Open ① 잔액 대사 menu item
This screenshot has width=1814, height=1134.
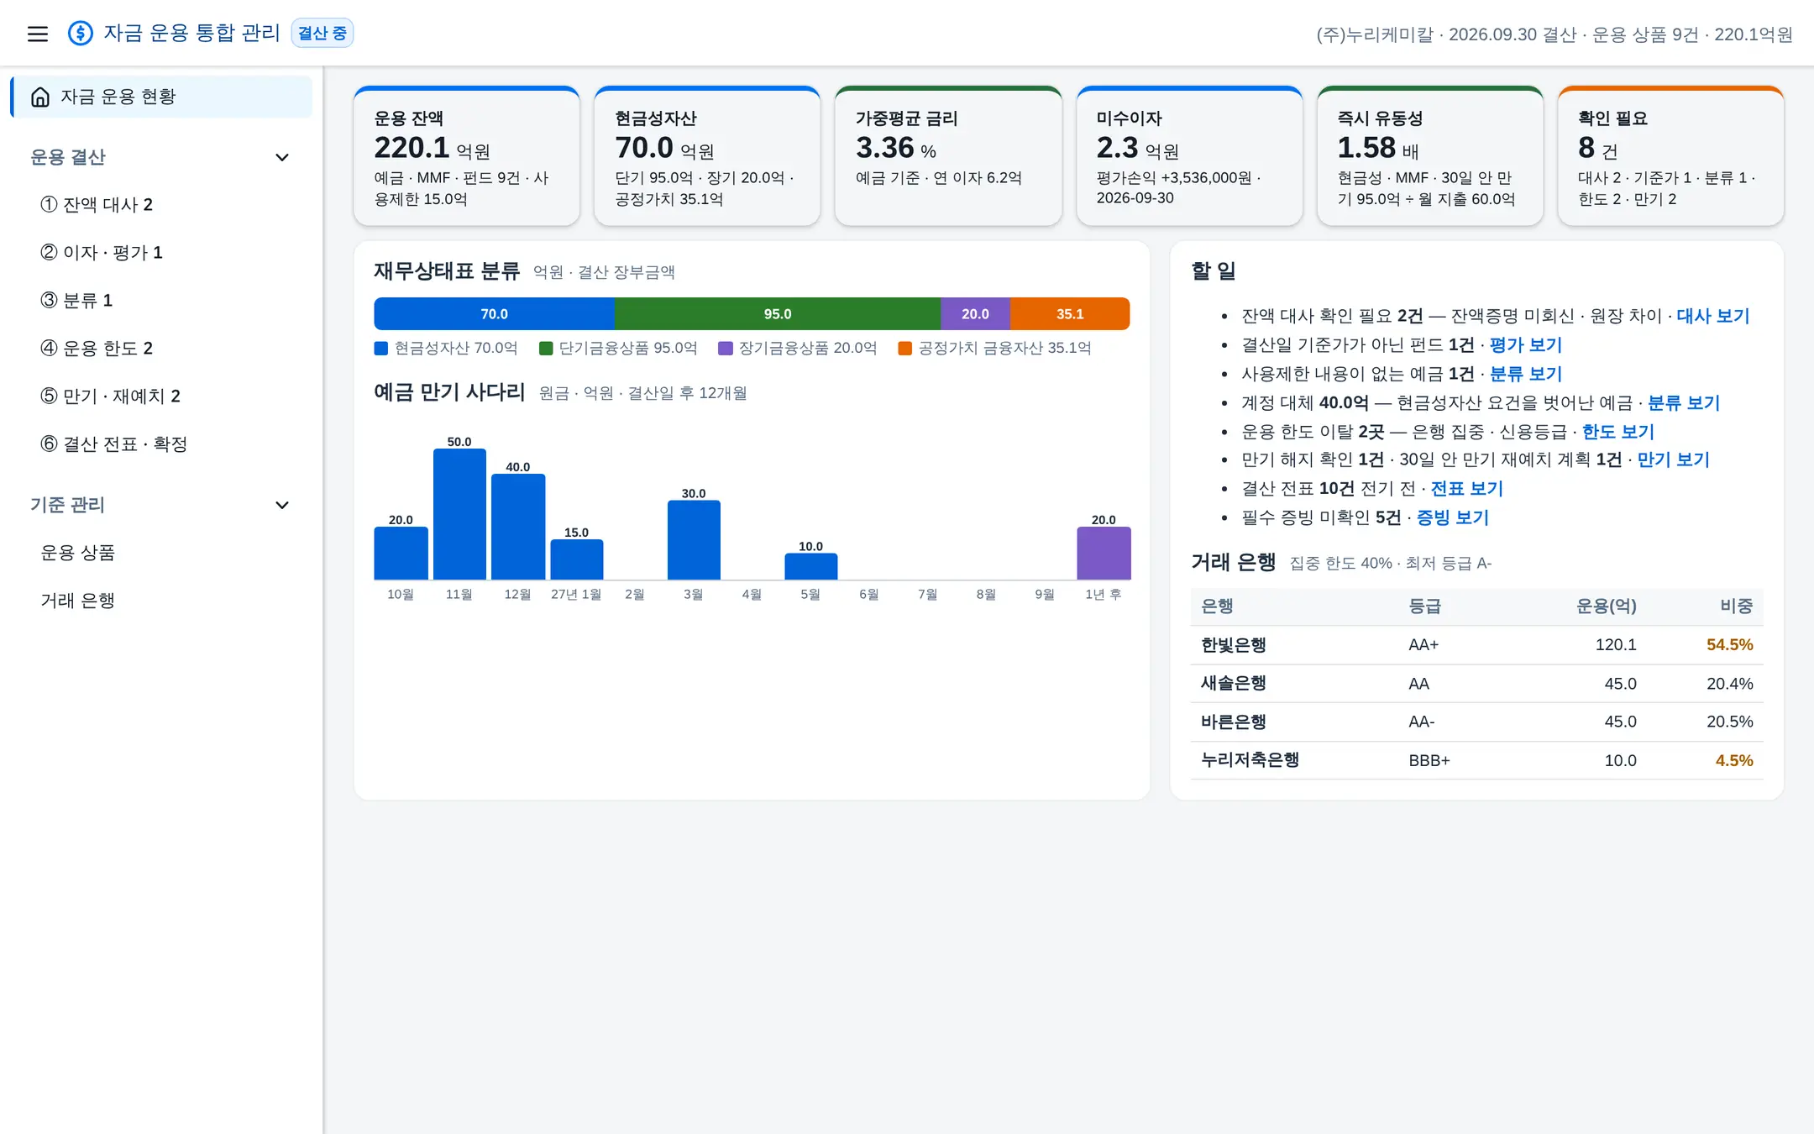pos(161,205)
